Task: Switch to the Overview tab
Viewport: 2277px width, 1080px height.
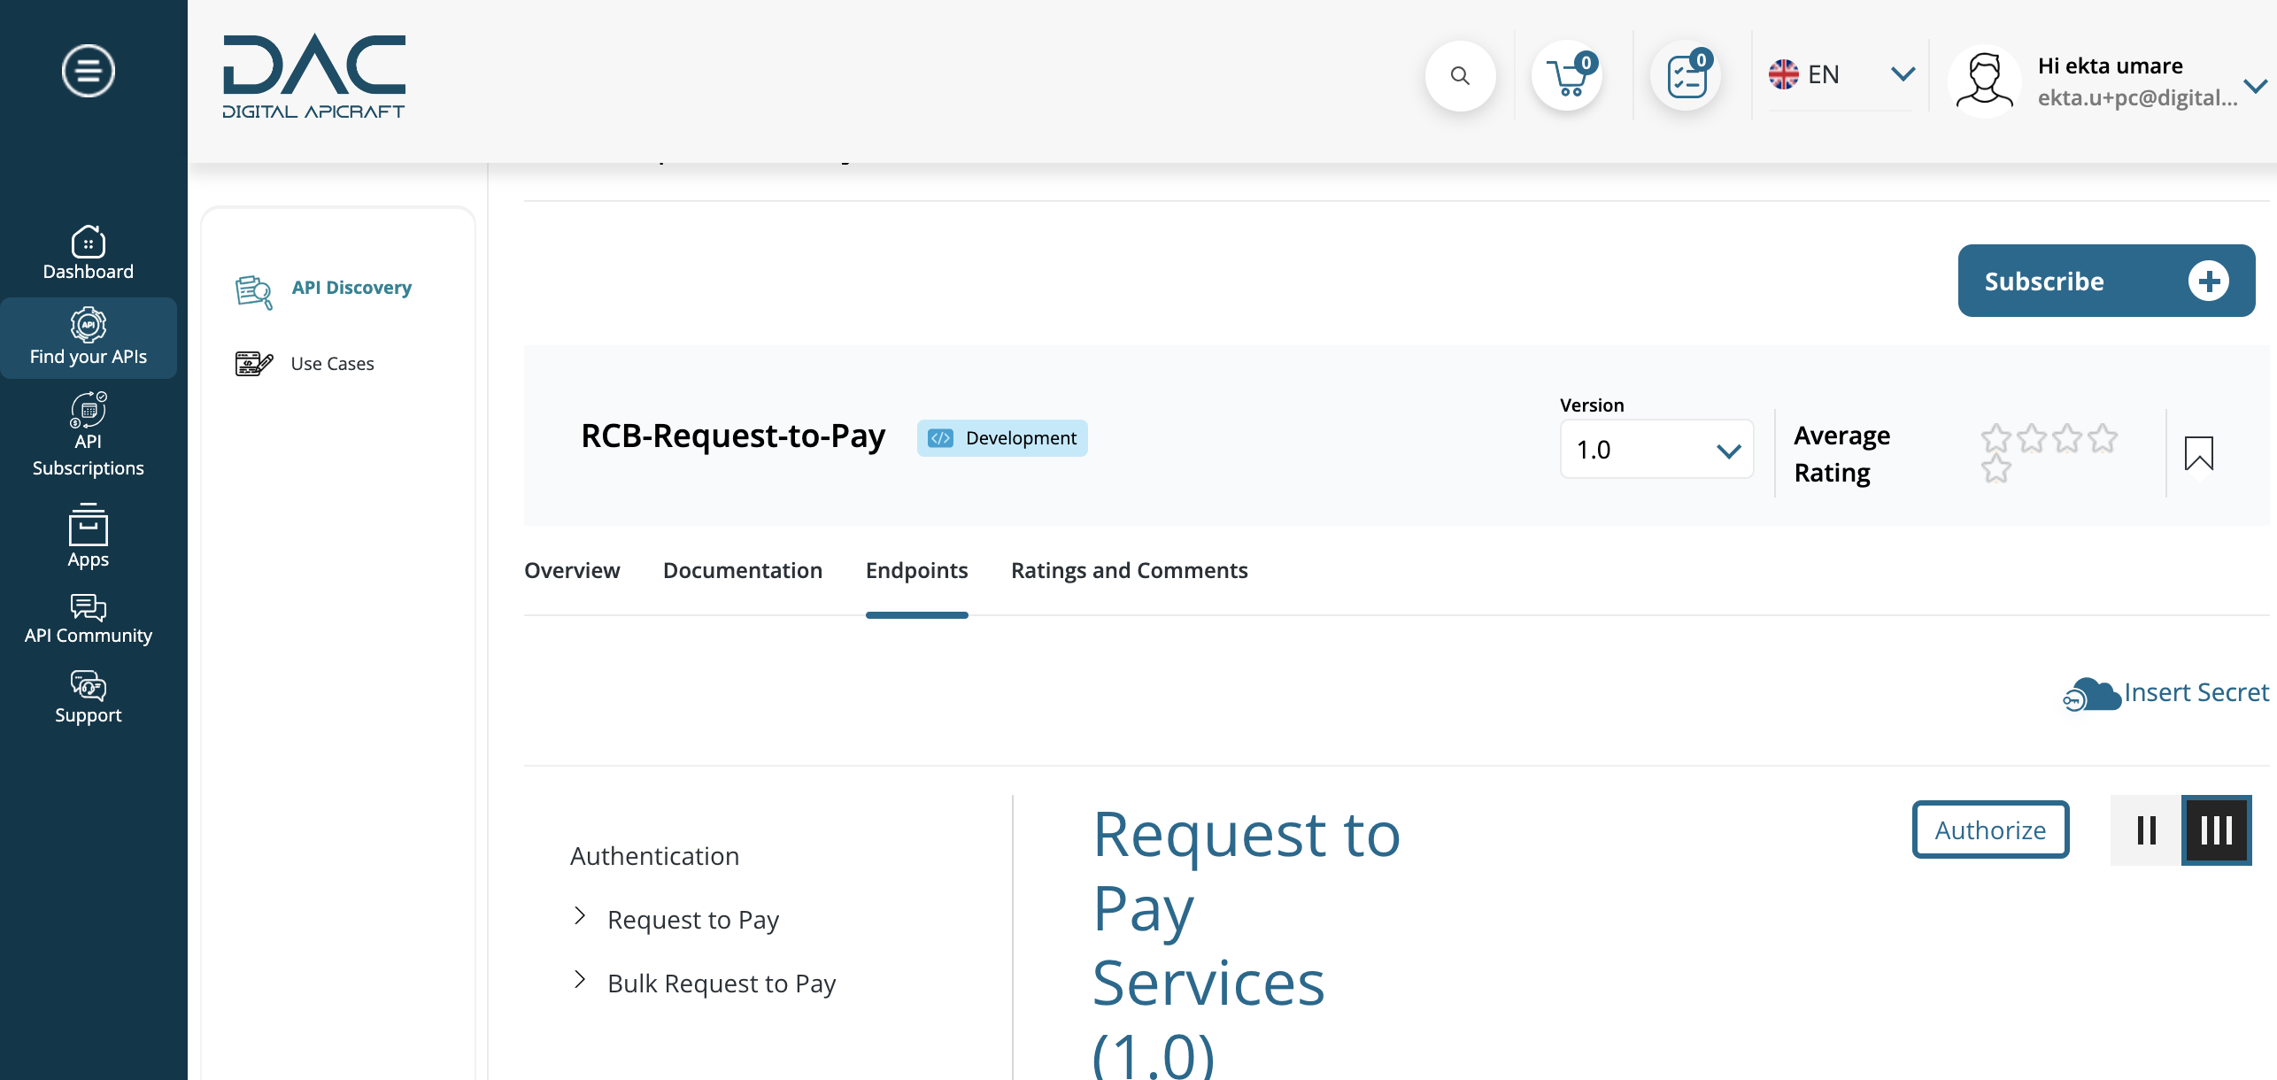Action: tap(572, 571)
